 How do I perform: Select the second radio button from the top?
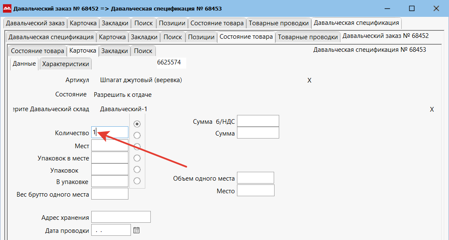[x=137, y=135]
